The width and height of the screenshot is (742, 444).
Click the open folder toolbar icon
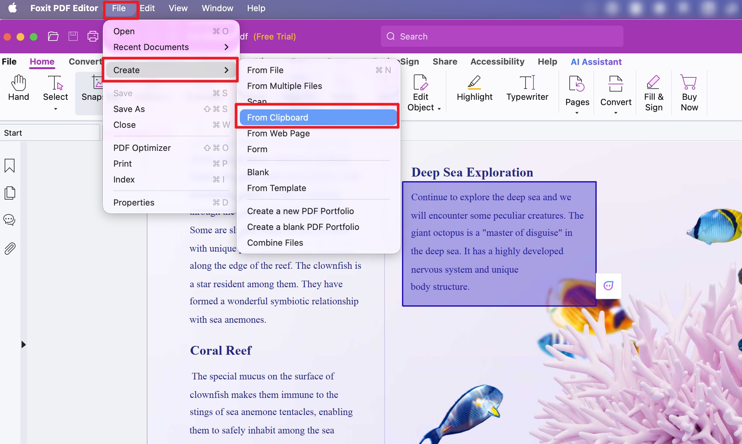(x=53, y=36)
